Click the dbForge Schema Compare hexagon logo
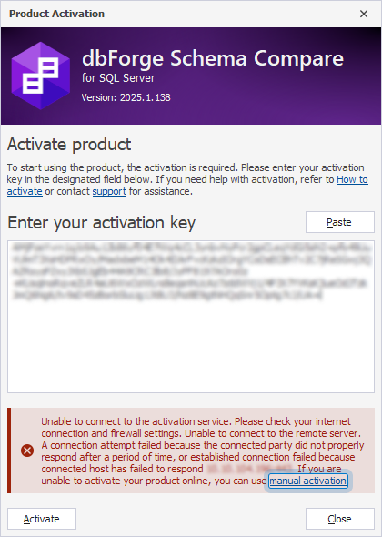The width and height of the screenshot is (382, 537). (40, 76)
